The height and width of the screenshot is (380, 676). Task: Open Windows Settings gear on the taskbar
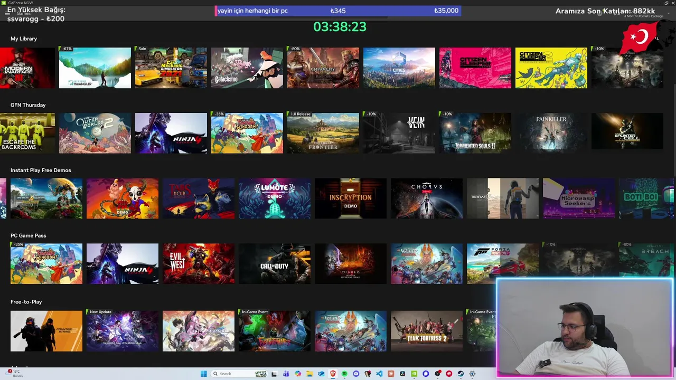click(472, 374)
